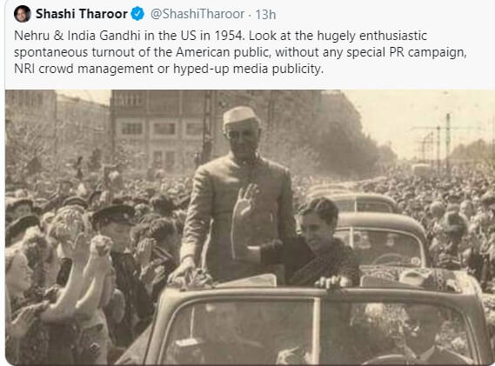Open the attached black-and-white motorcade photo
This screenshot has height=366, width=495.
click(250, 228)
